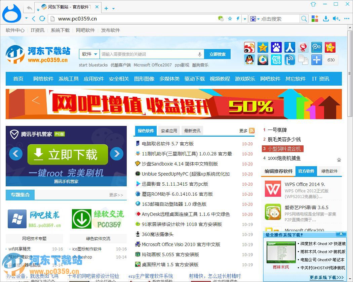Open the WPS Office 2014 link
Screen dimensions: 353x282
pos(305,184)
